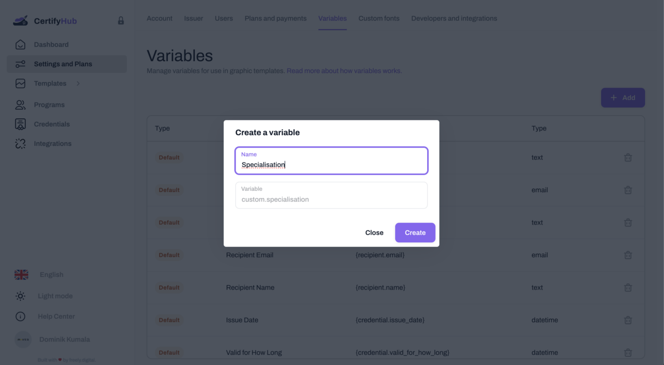Switch to Light mode
664x365 pixels.
55,296
